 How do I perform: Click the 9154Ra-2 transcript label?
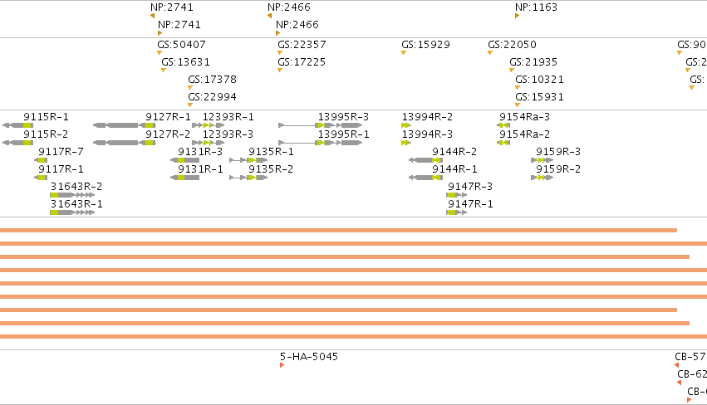pos(525,134)
